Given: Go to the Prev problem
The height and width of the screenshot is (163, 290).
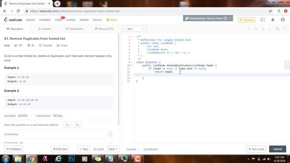Looking at the screenshot, I should click(84, 149).
